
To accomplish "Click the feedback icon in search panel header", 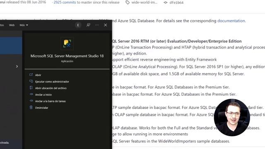I will point(88,25).
